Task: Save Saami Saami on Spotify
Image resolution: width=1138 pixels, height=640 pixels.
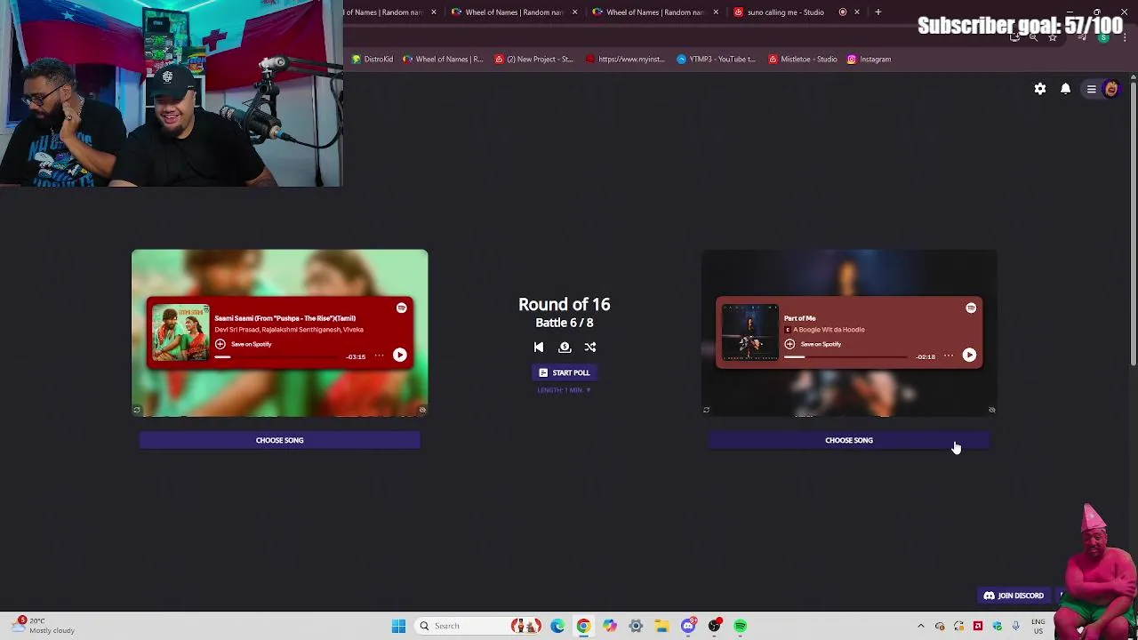Action: click(244, 344)
